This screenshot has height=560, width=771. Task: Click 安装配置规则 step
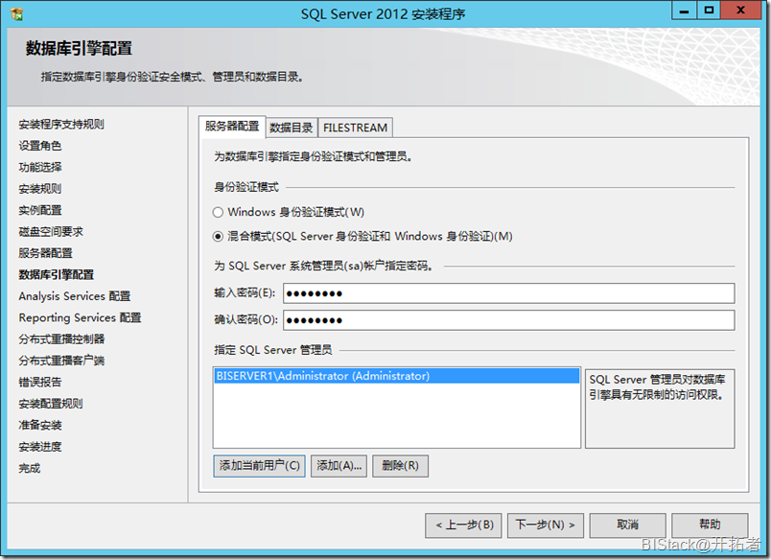tap(51, 404)
